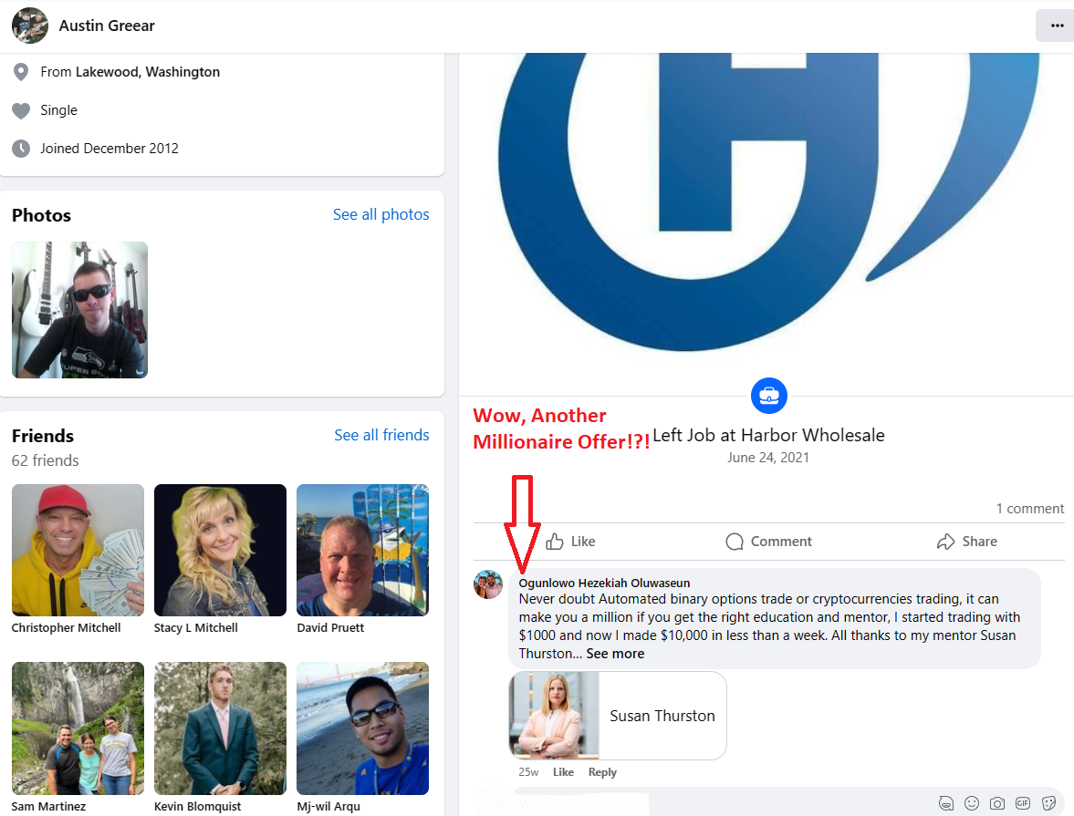Open the blue G logo post image
Viewport: 1074px width, 816px height.
(766, 205)
